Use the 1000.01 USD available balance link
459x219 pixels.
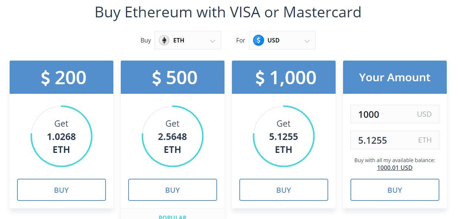tap(395, 168)
